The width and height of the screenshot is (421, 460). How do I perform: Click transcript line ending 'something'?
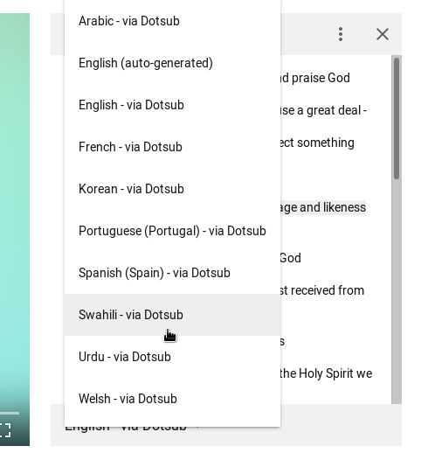317,143
